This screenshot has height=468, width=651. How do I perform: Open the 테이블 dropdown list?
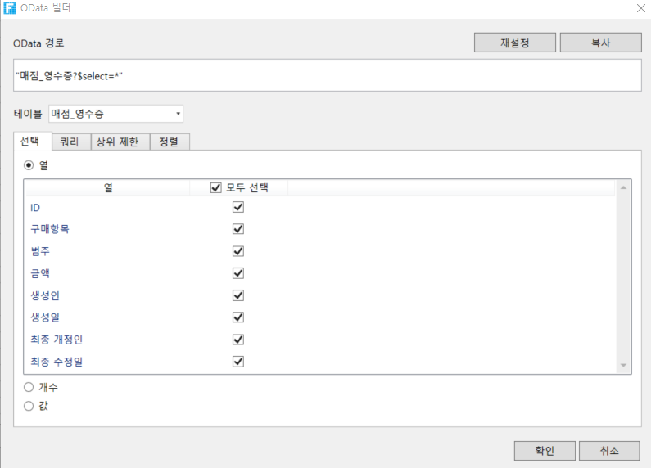pos(178,113)
